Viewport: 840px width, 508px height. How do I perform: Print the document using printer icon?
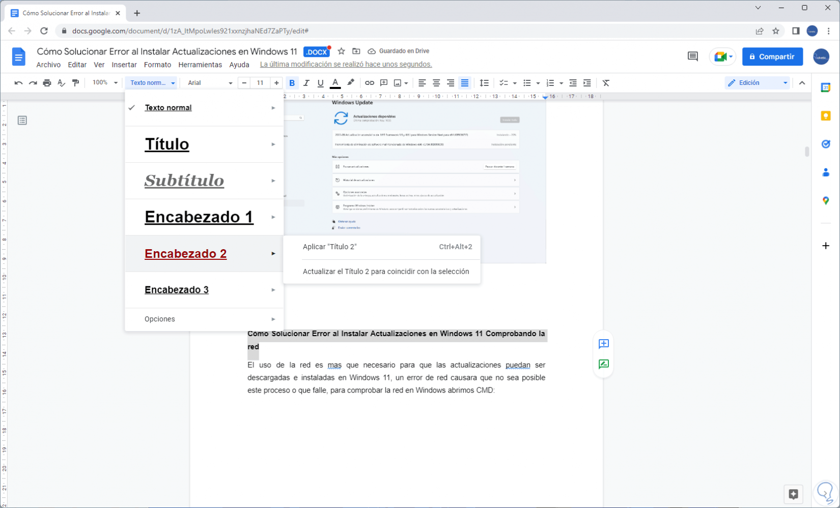pos(47,83)
